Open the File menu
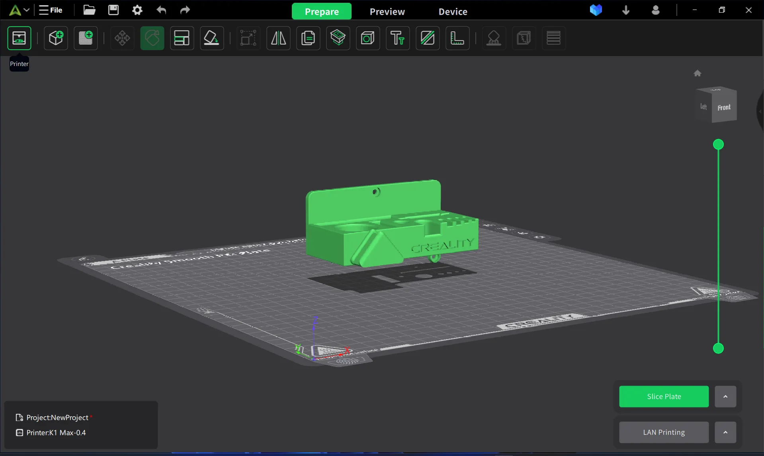This screenshot has height=456, width=764. point(51,10)
